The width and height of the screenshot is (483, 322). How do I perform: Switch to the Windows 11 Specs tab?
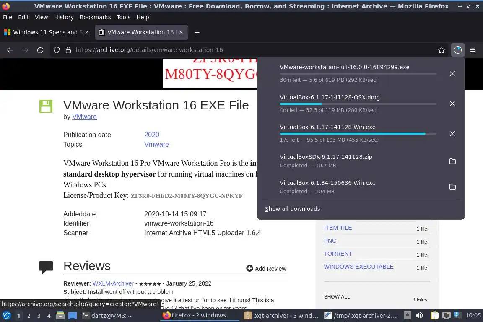click(47, 32)
